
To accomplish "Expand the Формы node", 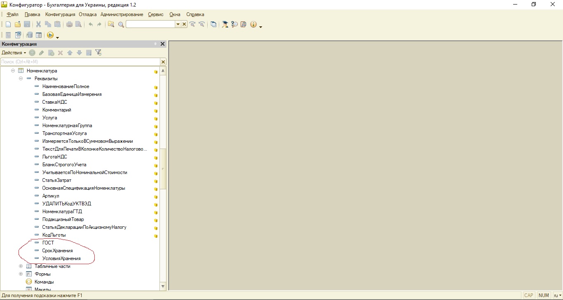I will tap(21, 274).
